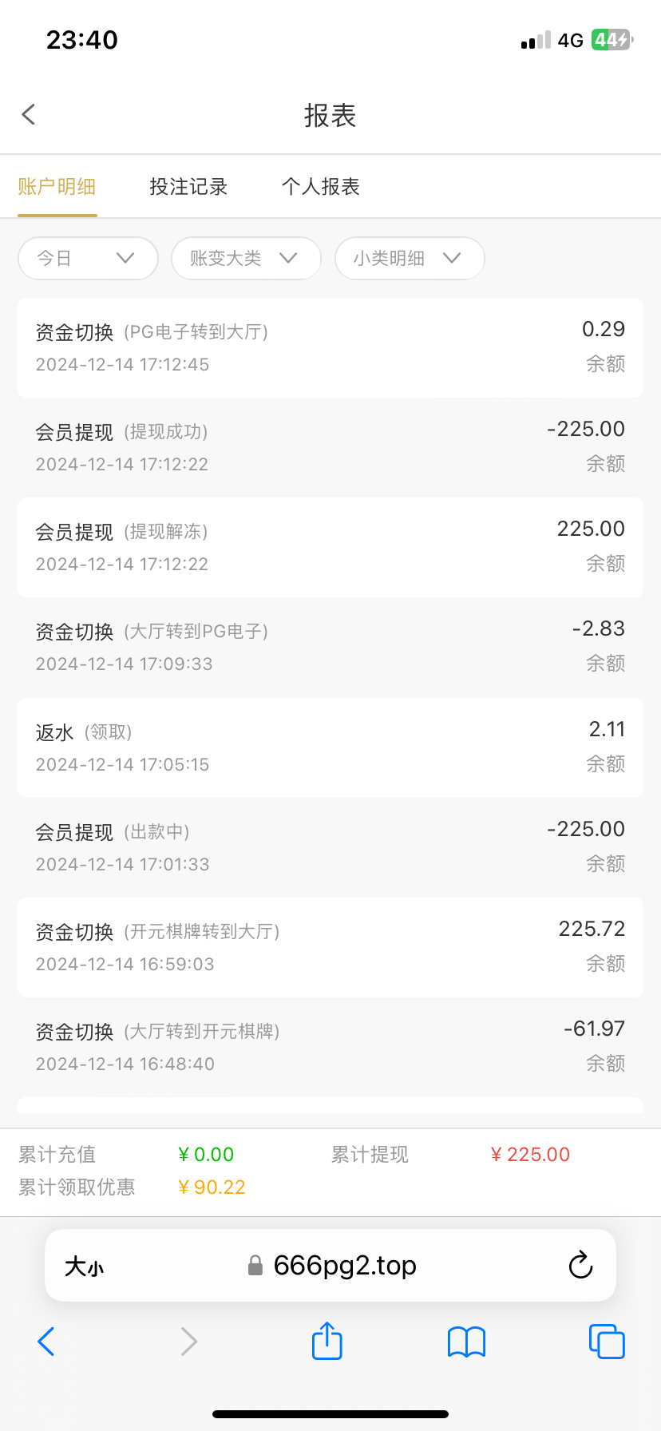Tap the PG电子转到大厅 transfer record
Viewport: 661px width, 1431px height.
330,347
